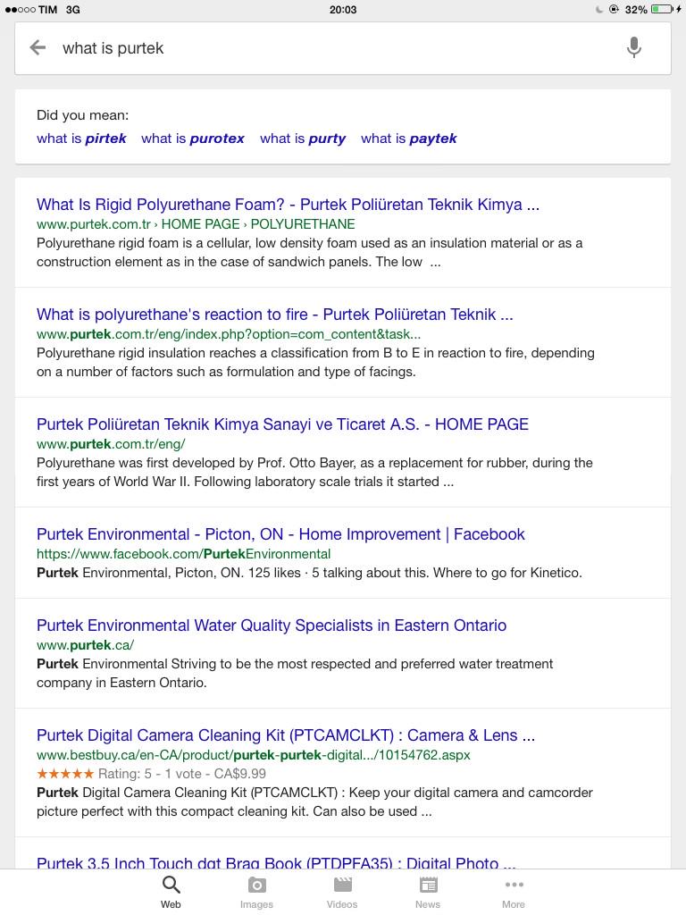Screen dimensions: 686x915
Task: Select suggestion 'what is purty'
Action: [x=303, y=139]
